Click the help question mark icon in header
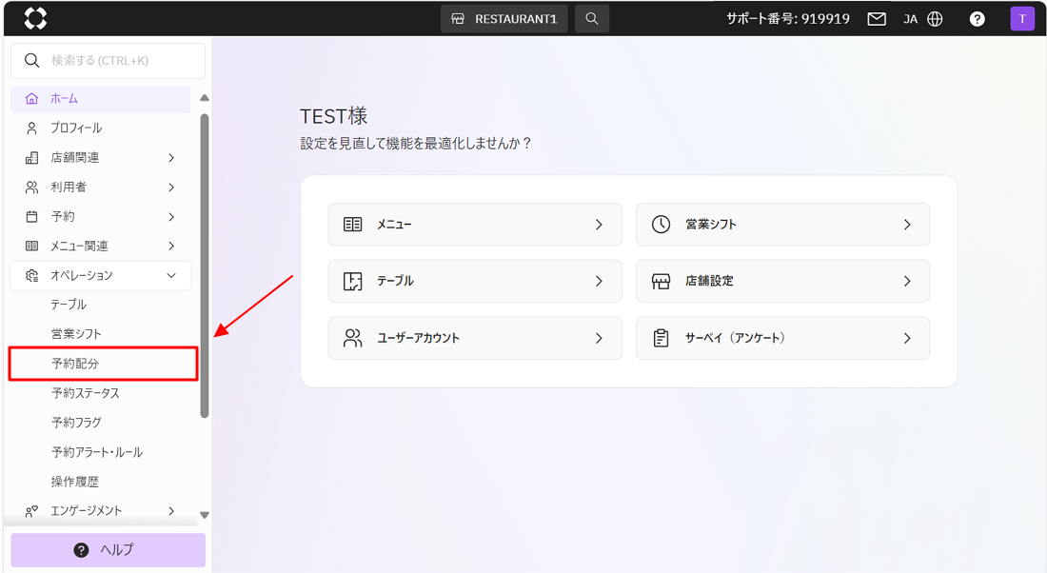1047x573 pixels. pyautogui.click(x=977, y=19)
